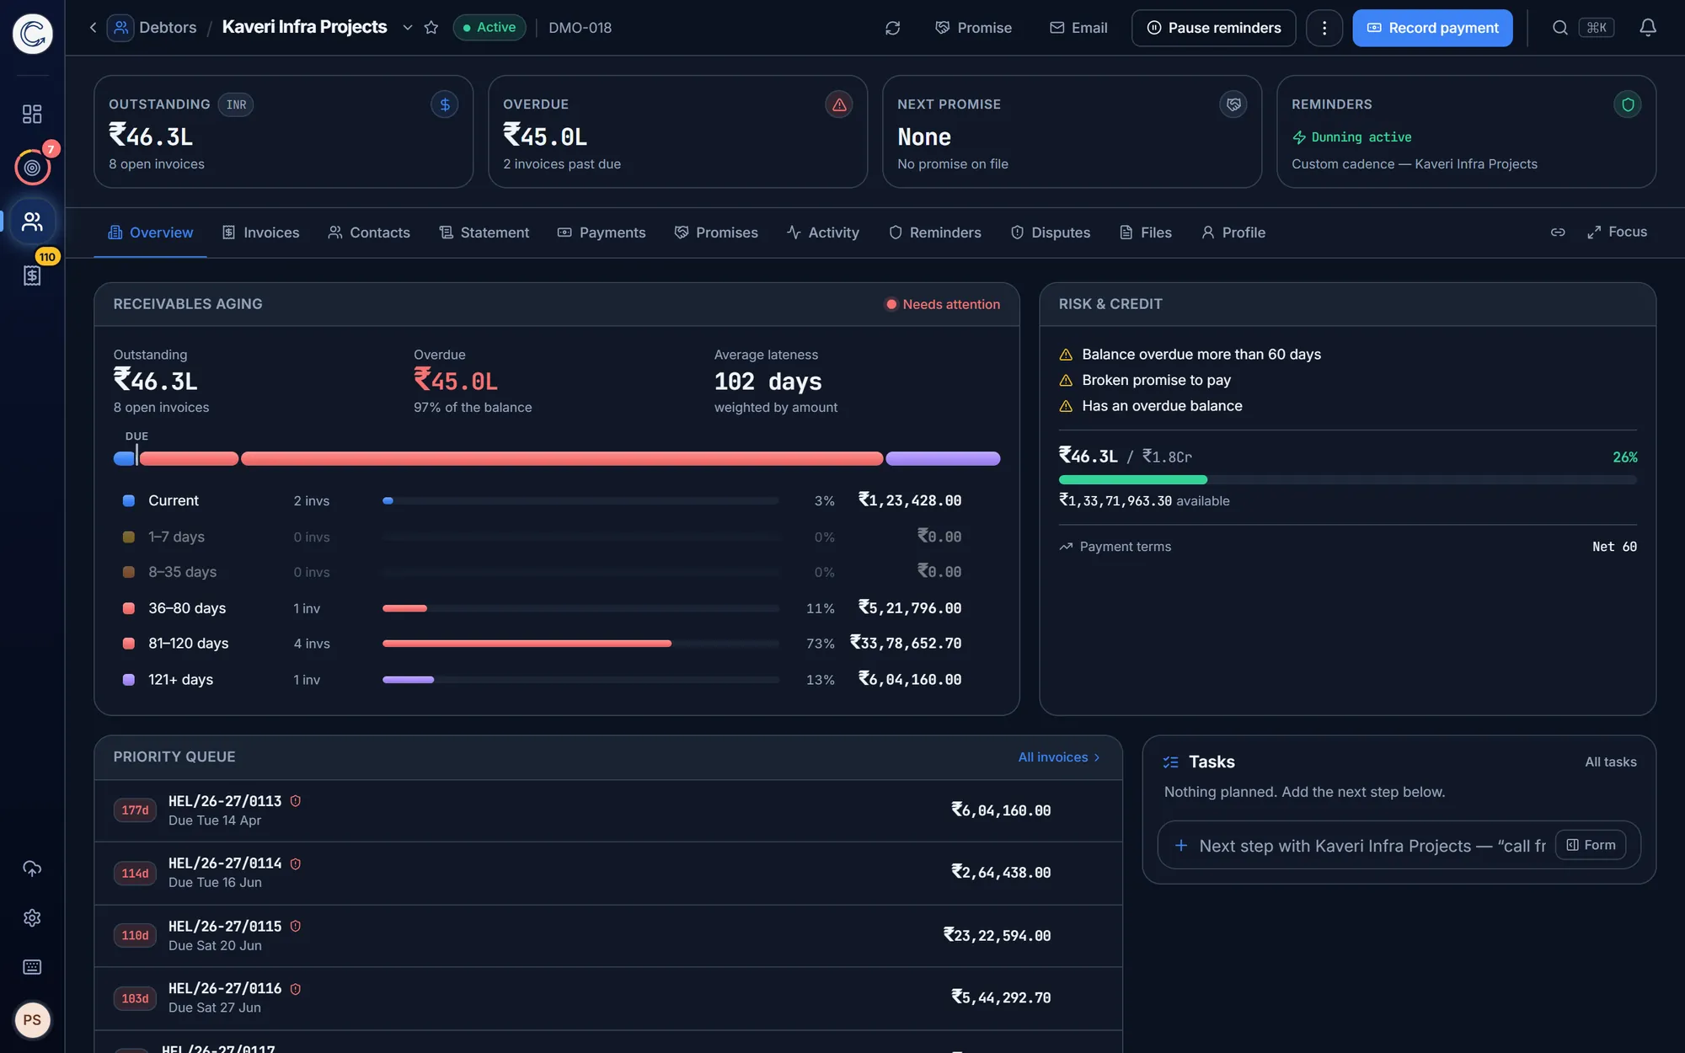Expand debtor name dropdown chevron
Screen dimensions: 1685x1053
(408, 28)
